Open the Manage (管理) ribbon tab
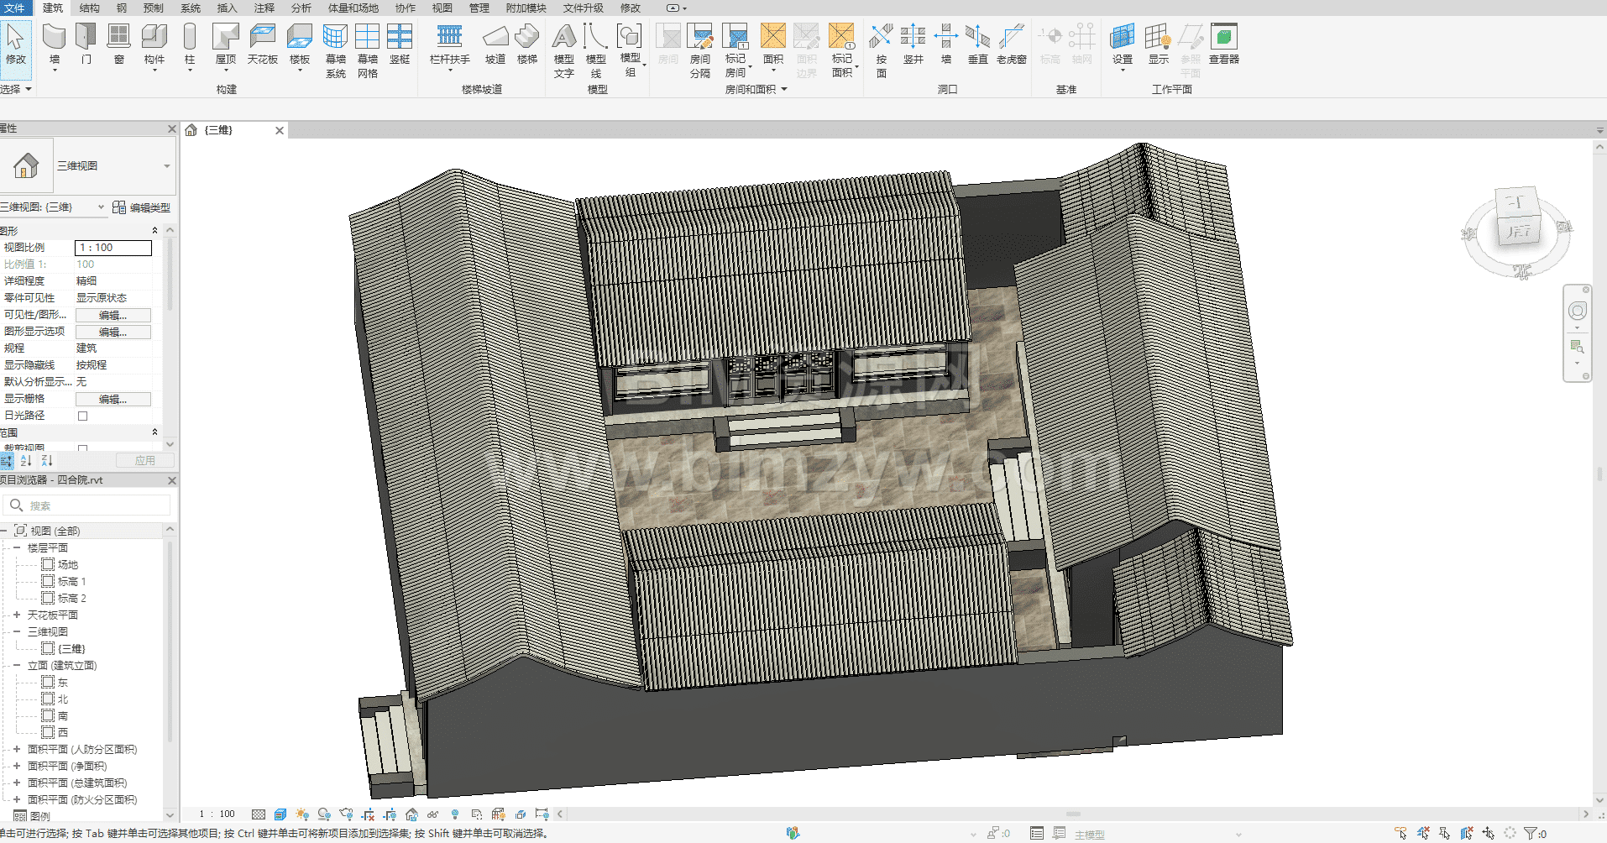The width and height of the screenshot is (1607, 843). [479, 8]
